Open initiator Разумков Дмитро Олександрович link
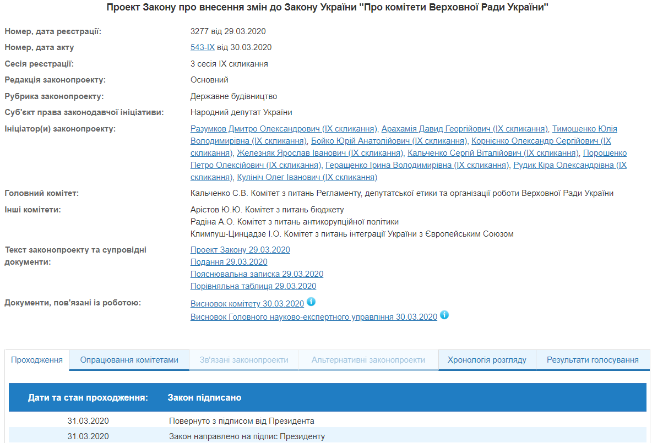The height and width of the screenshot is (443, 652). click(284, 129)
